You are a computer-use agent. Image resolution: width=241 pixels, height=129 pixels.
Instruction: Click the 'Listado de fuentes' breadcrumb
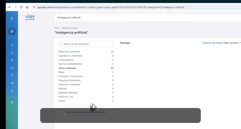69,28
